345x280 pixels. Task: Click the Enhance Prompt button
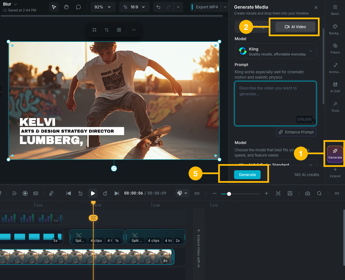(296, 132)
